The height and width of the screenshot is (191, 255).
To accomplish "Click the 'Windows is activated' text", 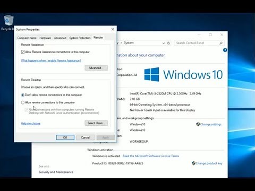I will (x=106, y=156).
